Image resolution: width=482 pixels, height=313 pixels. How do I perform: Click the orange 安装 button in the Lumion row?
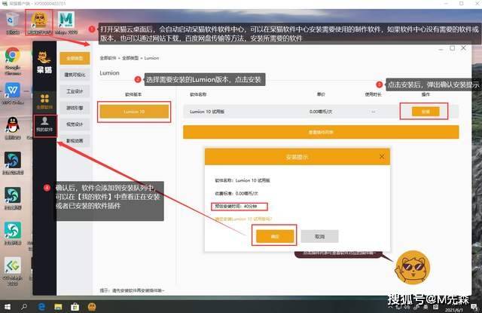(x=426, y=112)
